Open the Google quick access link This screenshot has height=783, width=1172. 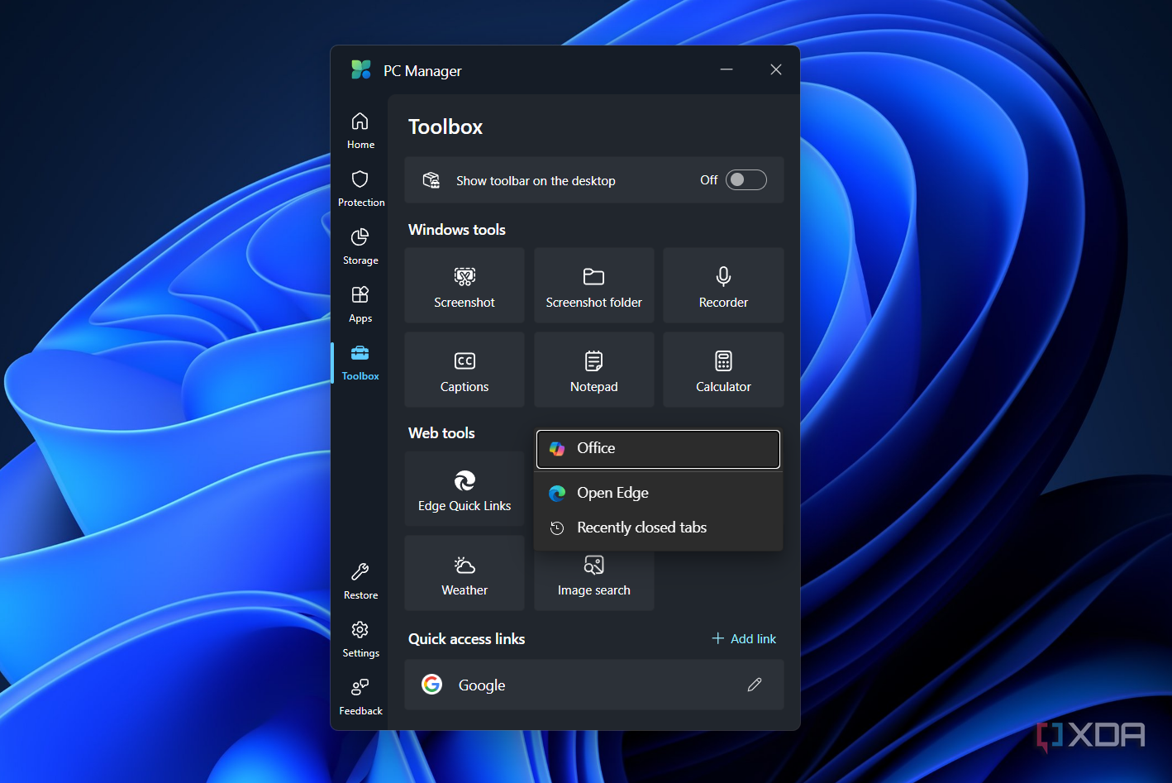pyautogui.click(x=594, y=685)
